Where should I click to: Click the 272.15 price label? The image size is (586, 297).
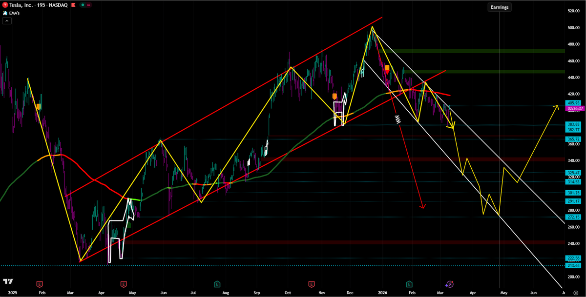click(573, 217)
